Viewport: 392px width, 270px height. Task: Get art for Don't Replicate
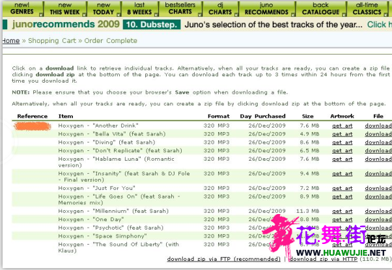(x=343, y=150)
